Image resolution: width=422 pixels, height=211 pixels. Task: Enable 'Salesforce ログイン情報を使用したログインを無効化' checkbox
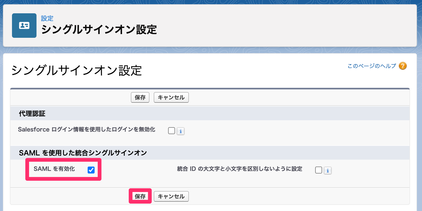(x=172, y=131)
